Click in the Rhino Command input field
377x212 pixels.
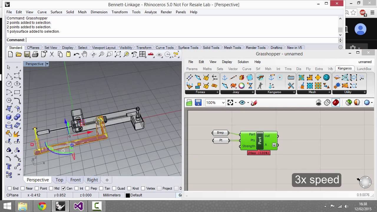(182, 40)
